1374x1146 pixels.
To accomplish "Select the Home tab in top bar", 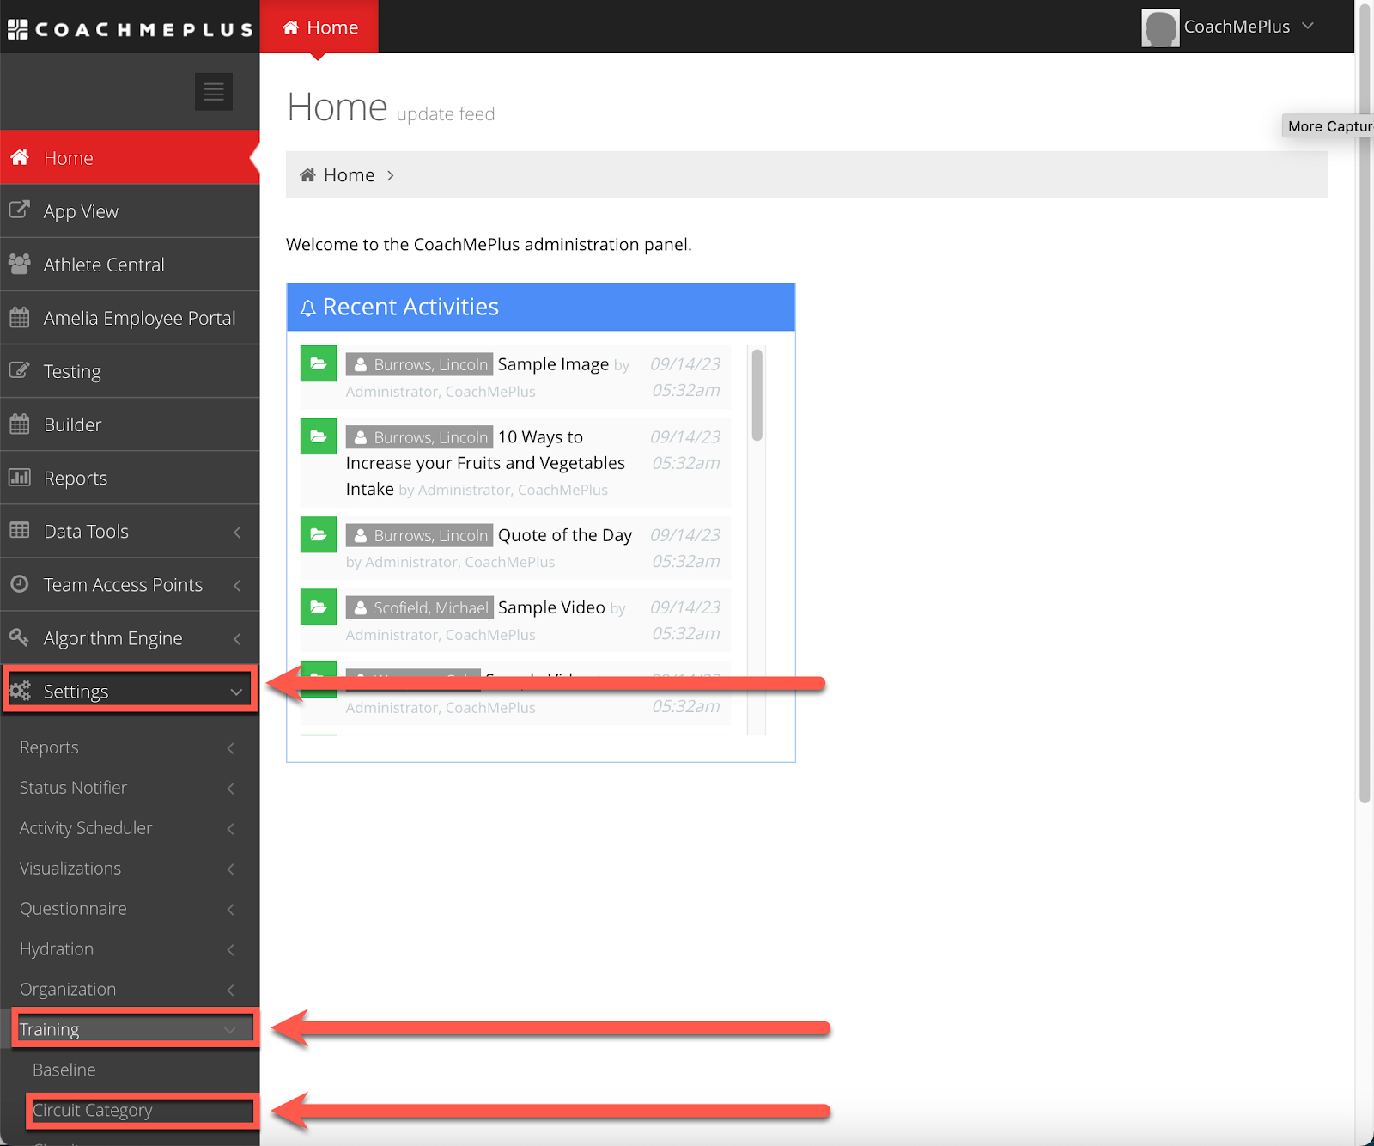I will [319, 27].
